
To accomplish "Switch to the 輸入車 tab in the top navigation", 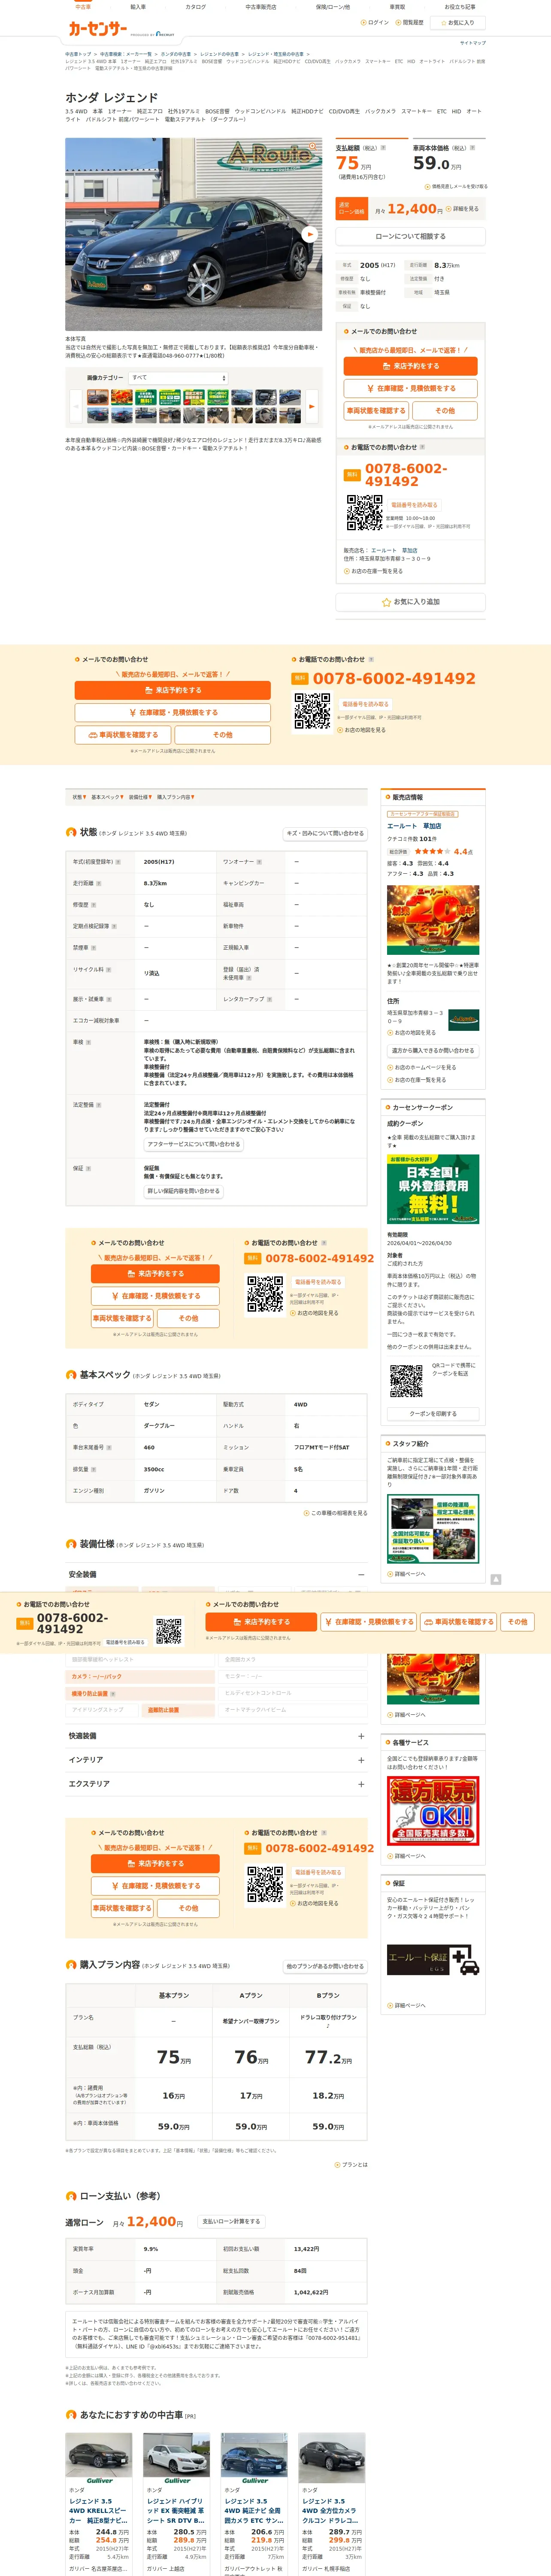I will 138,7.
